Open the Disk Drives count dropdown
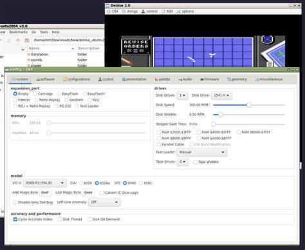This screenshot has width=305, height=250. pos(182,95)
